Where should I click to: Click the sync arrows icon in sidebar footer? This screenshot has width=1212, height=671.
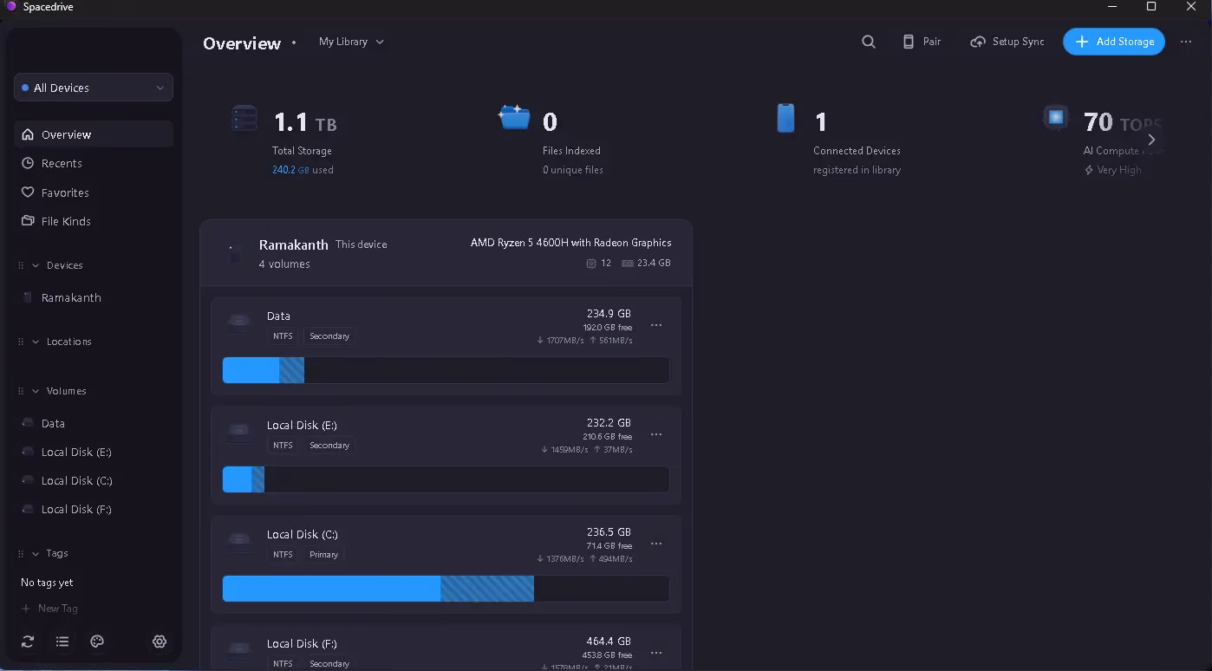tap(28, 642)
